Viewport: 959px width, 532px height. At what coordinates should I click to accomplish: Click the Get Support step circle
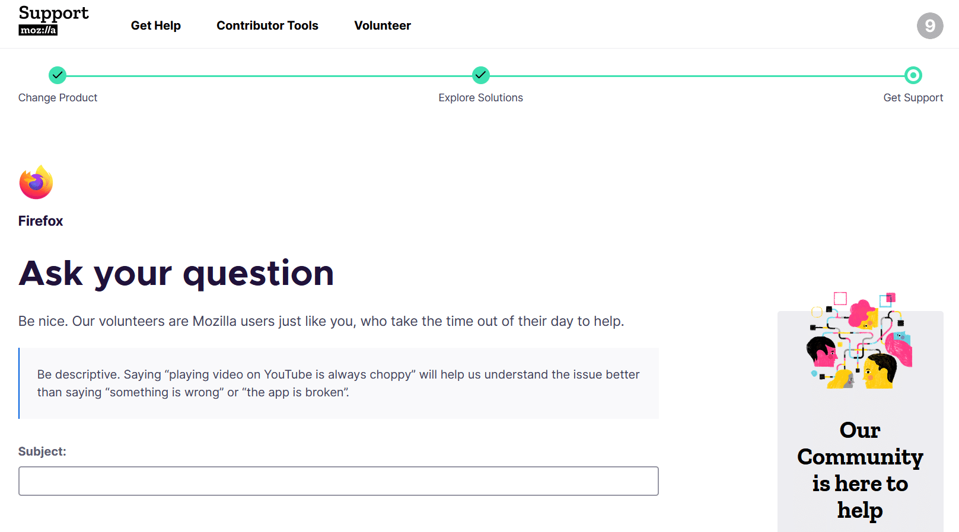click(913, 75)
